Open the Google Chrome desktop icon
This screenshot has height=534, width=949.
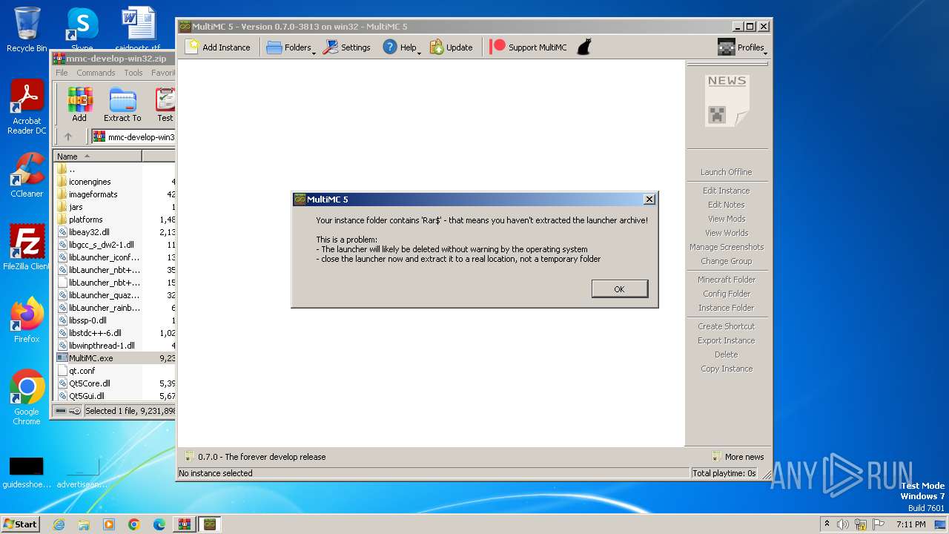[x=27, y=397]
